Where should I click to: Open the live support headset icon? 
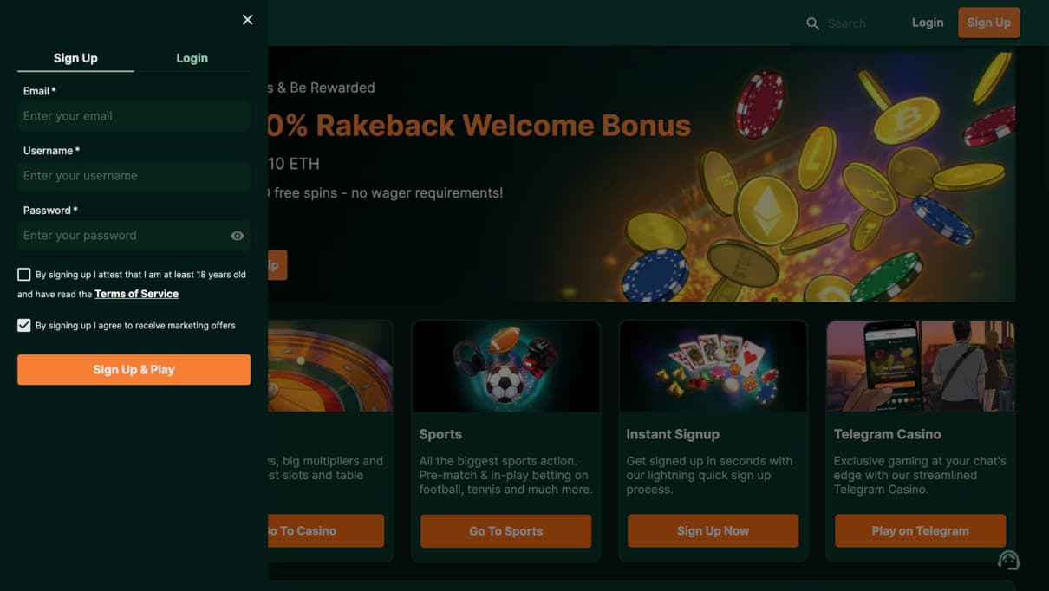click(x=1008, y=560)
